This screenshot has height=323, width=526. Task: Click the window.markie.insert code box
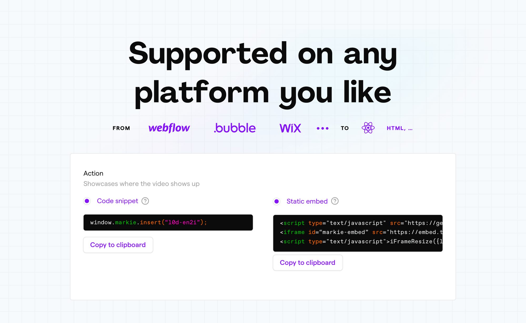pyautogui.click(x=168, y=223)
